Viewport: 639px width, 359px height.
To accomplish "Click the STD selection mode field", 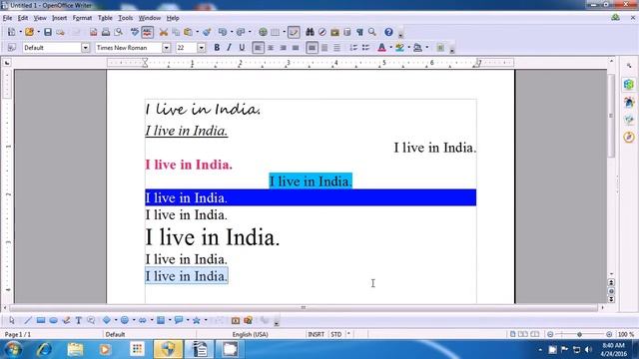I will click(x=335, y=334).
